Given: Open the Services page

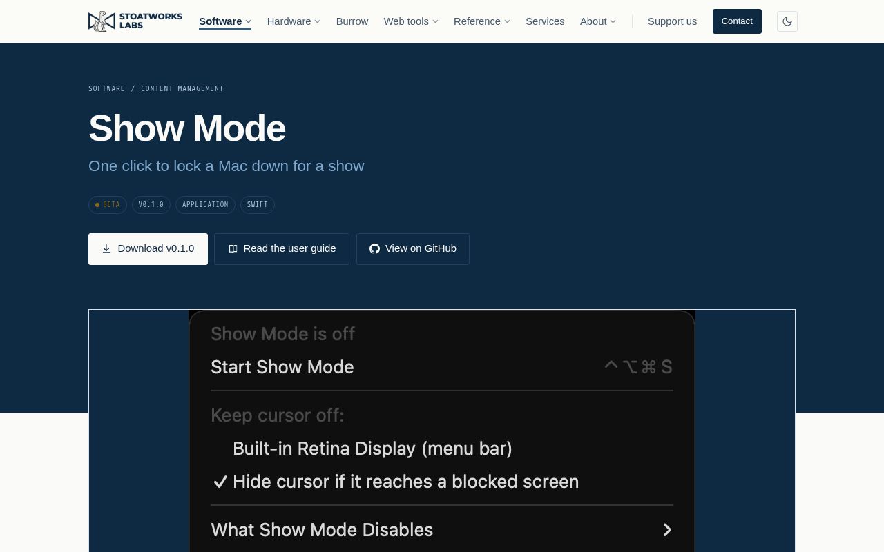Looking at the screenshot, I should [545, 21].
